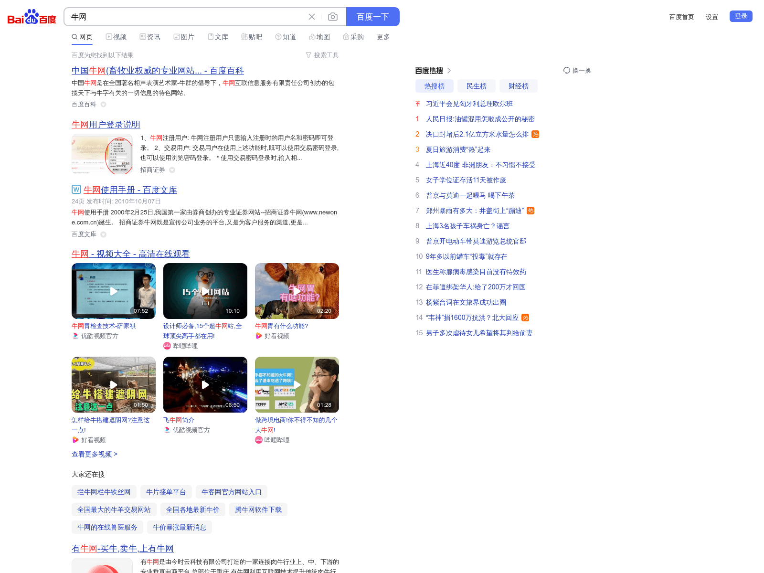
Task: Open 牛网用户登录说明 result
Action: [x=106, y=125]
